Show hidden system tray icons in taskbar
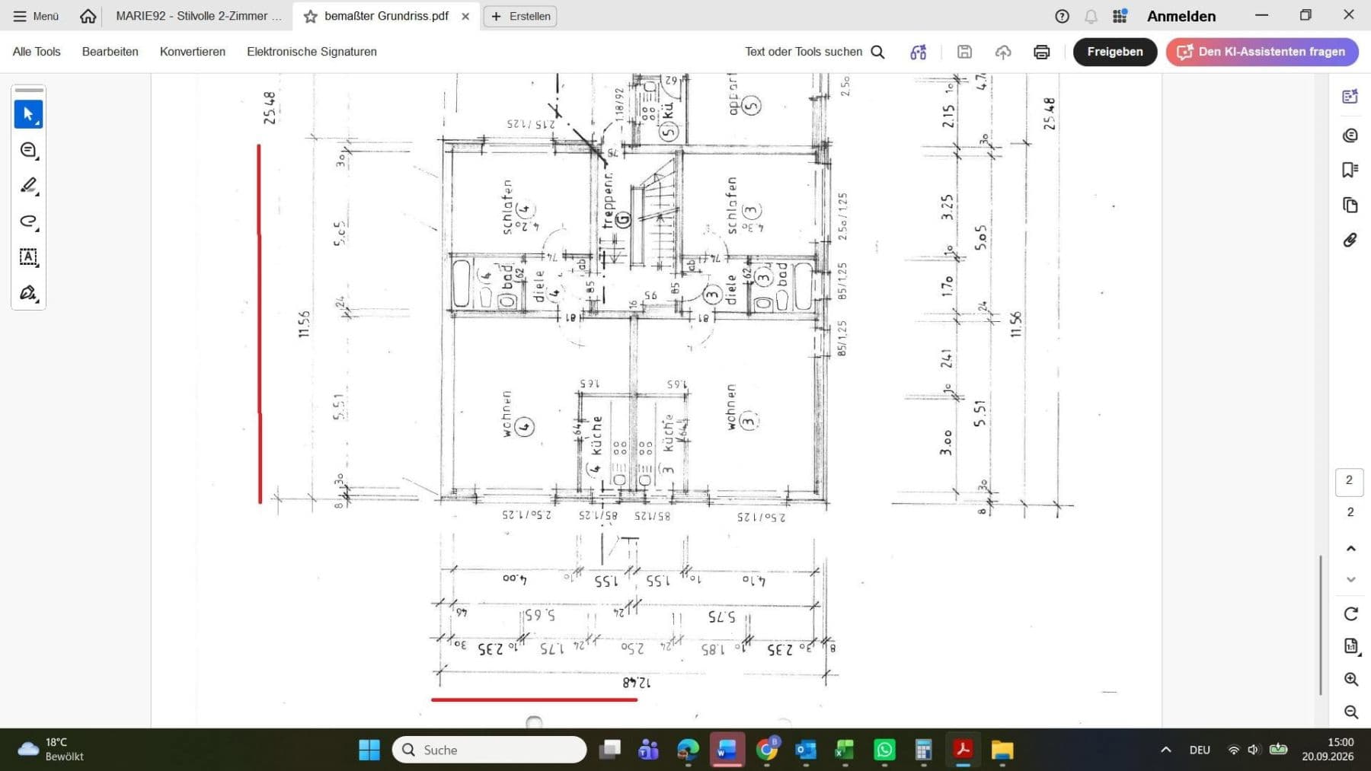1371x771 pixels. click(x=1165, y=750)
